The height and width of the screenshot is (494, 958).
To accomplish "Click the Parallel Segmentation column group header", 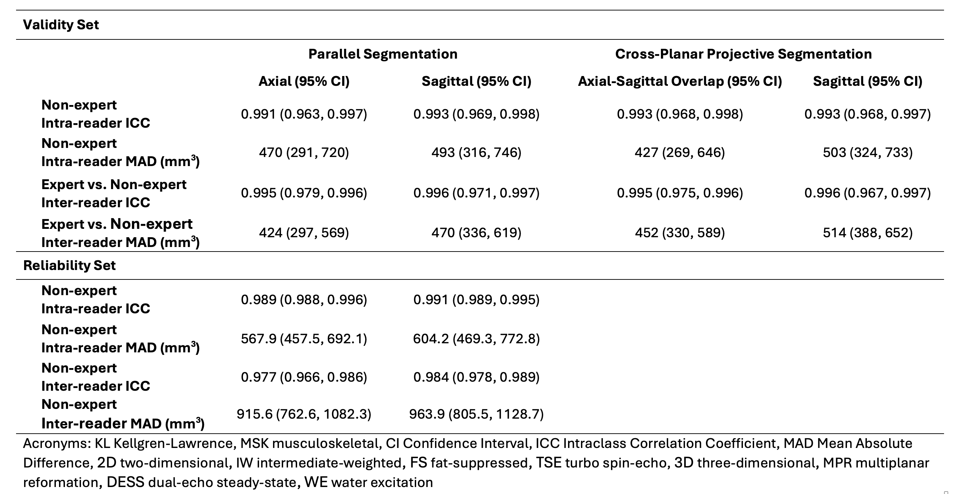I will [x=383, y=54].
